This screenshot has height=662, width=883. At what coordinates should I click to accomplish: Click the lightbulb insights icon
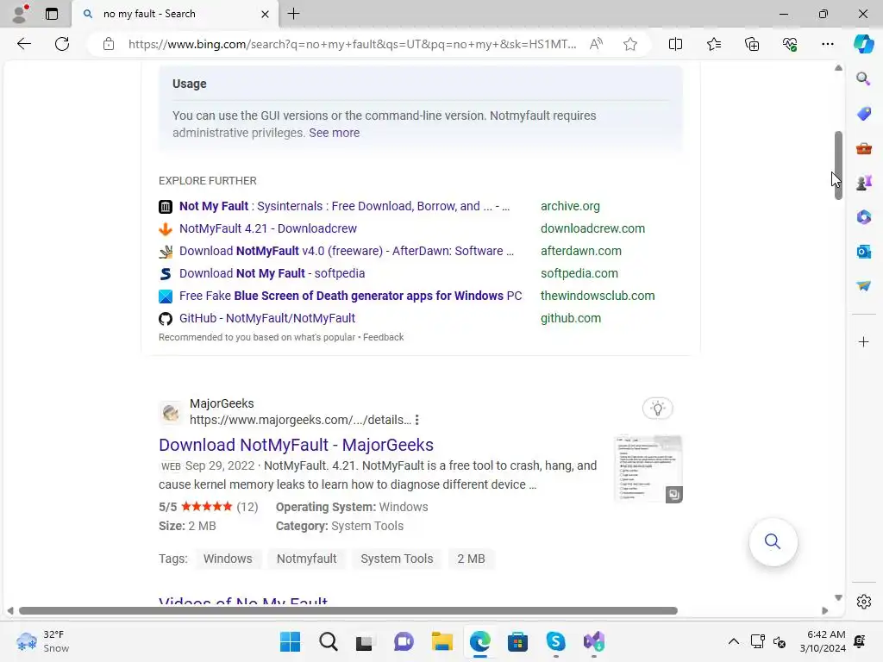pos(657,408)
